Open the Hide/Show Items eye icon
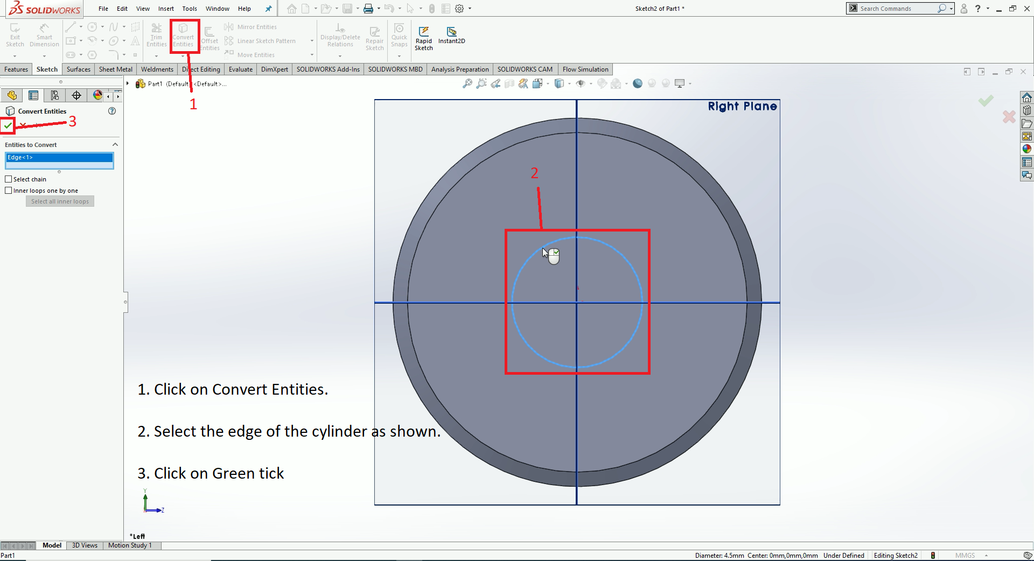Viewport: 1034px width, 561px height. point(581,83)
